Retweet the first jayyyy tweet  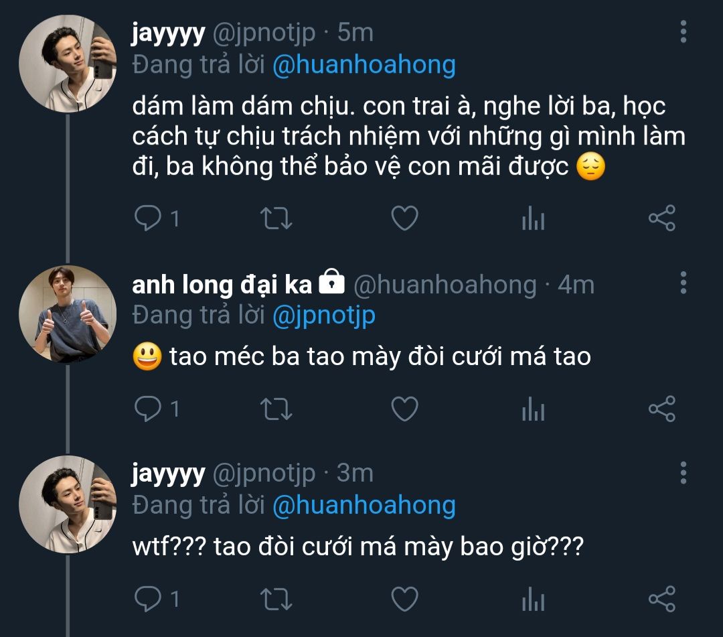(275, 218)
